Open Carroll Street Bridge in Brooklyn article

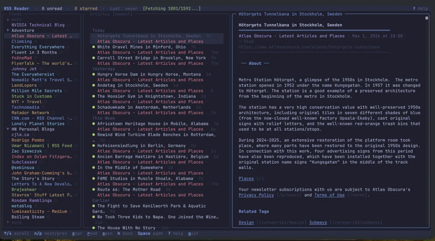tap(152, 58)
